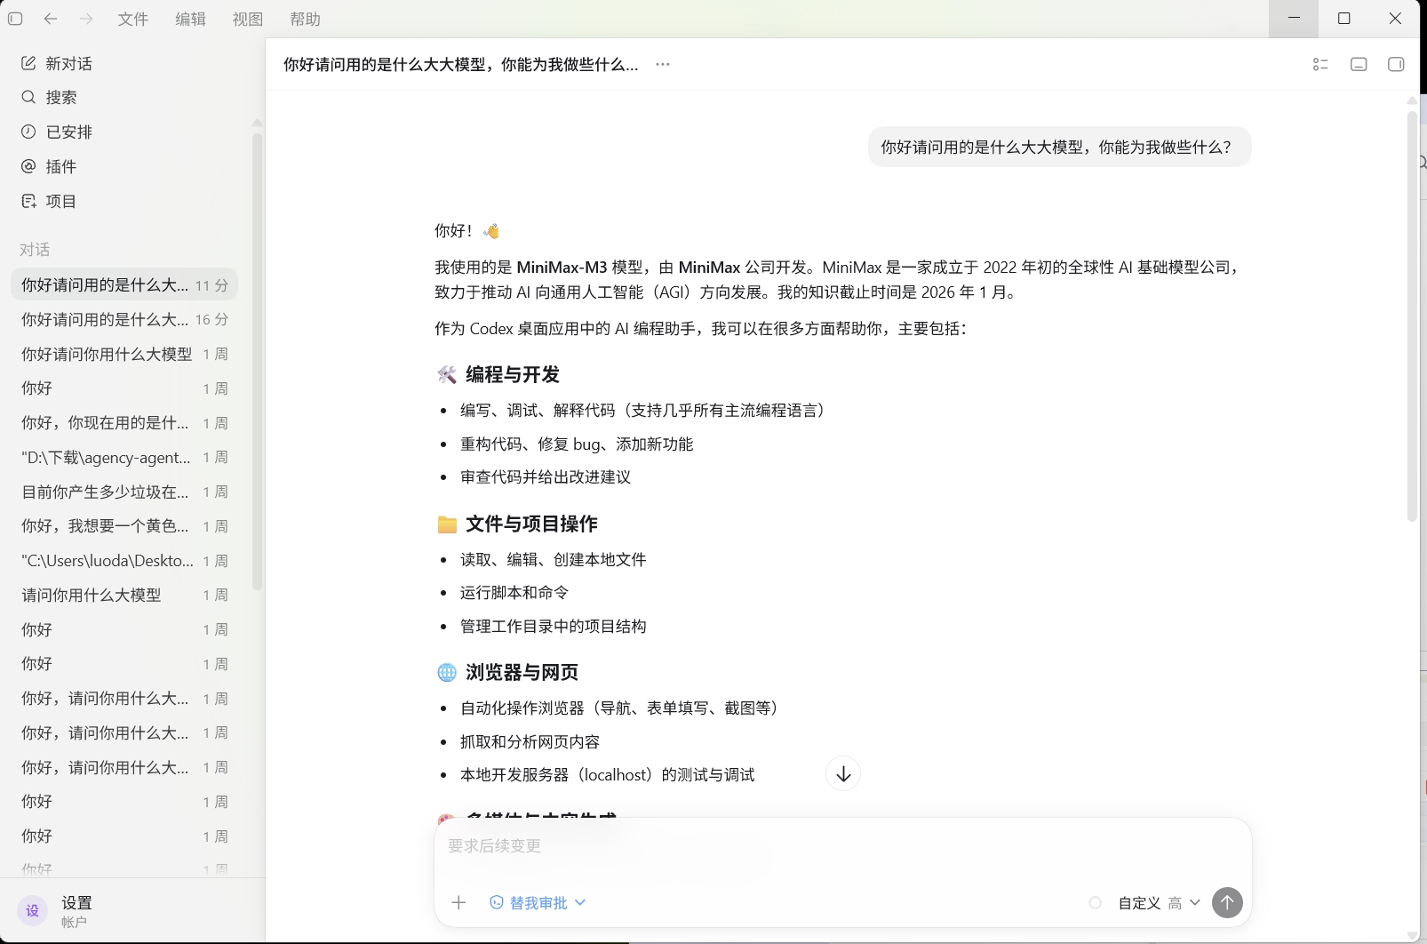Click the 编程与开发 heading
The image size is (1427, 944).
pos(513,374)
